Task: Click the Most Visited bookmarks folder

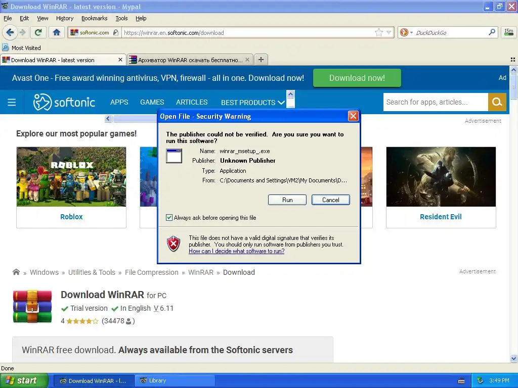Action: [x=22, y=48]
